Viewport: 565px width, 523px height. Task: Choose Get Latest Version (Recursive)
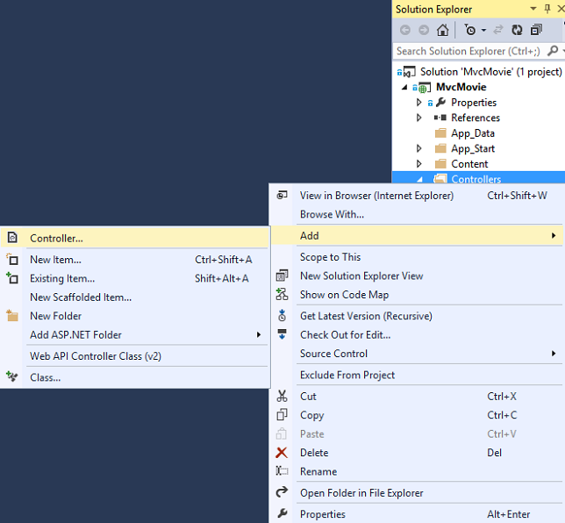click(417, 316)
